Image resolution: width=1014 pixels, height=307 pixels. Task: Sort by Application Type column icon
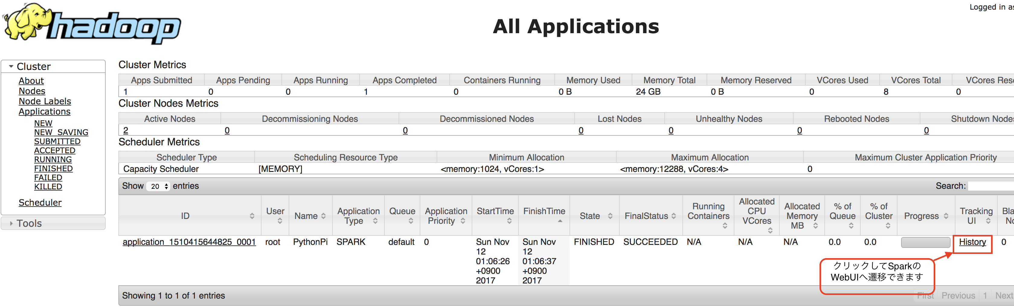(375, 221)
